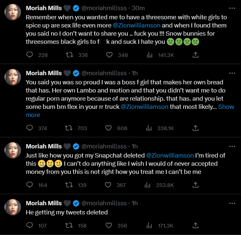View analytics for tweet with 141.3K views
Viewport: 241px width, 235px height.
coord(150,55)
